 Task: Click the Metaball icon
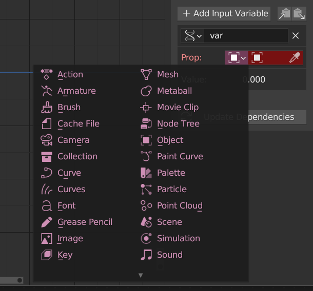146,91
